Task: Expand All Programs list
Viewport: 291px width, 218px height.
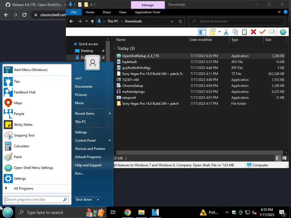Action: tap(37, 188)
